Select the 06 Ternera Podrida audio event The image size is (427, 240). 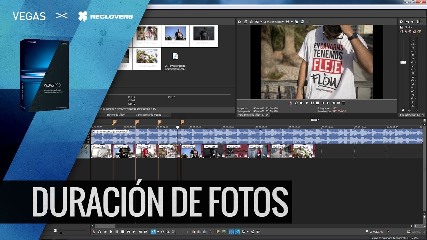click(257, 136)
